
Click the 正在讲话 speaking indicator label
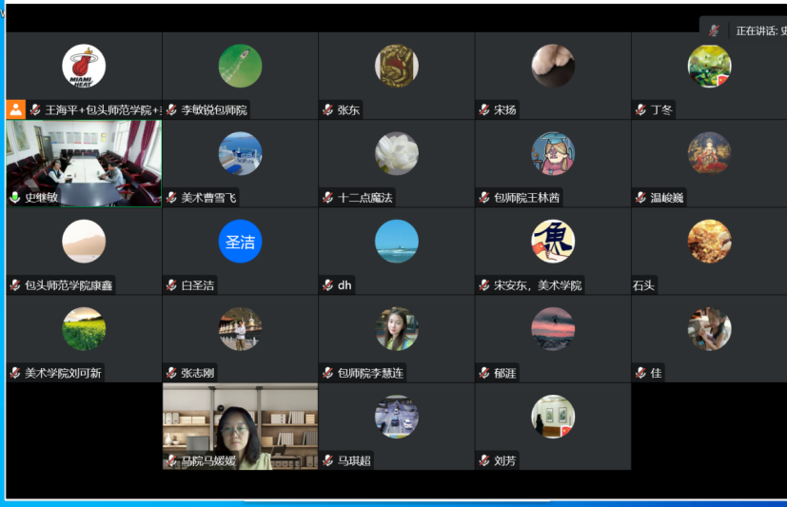coord(757,30)
